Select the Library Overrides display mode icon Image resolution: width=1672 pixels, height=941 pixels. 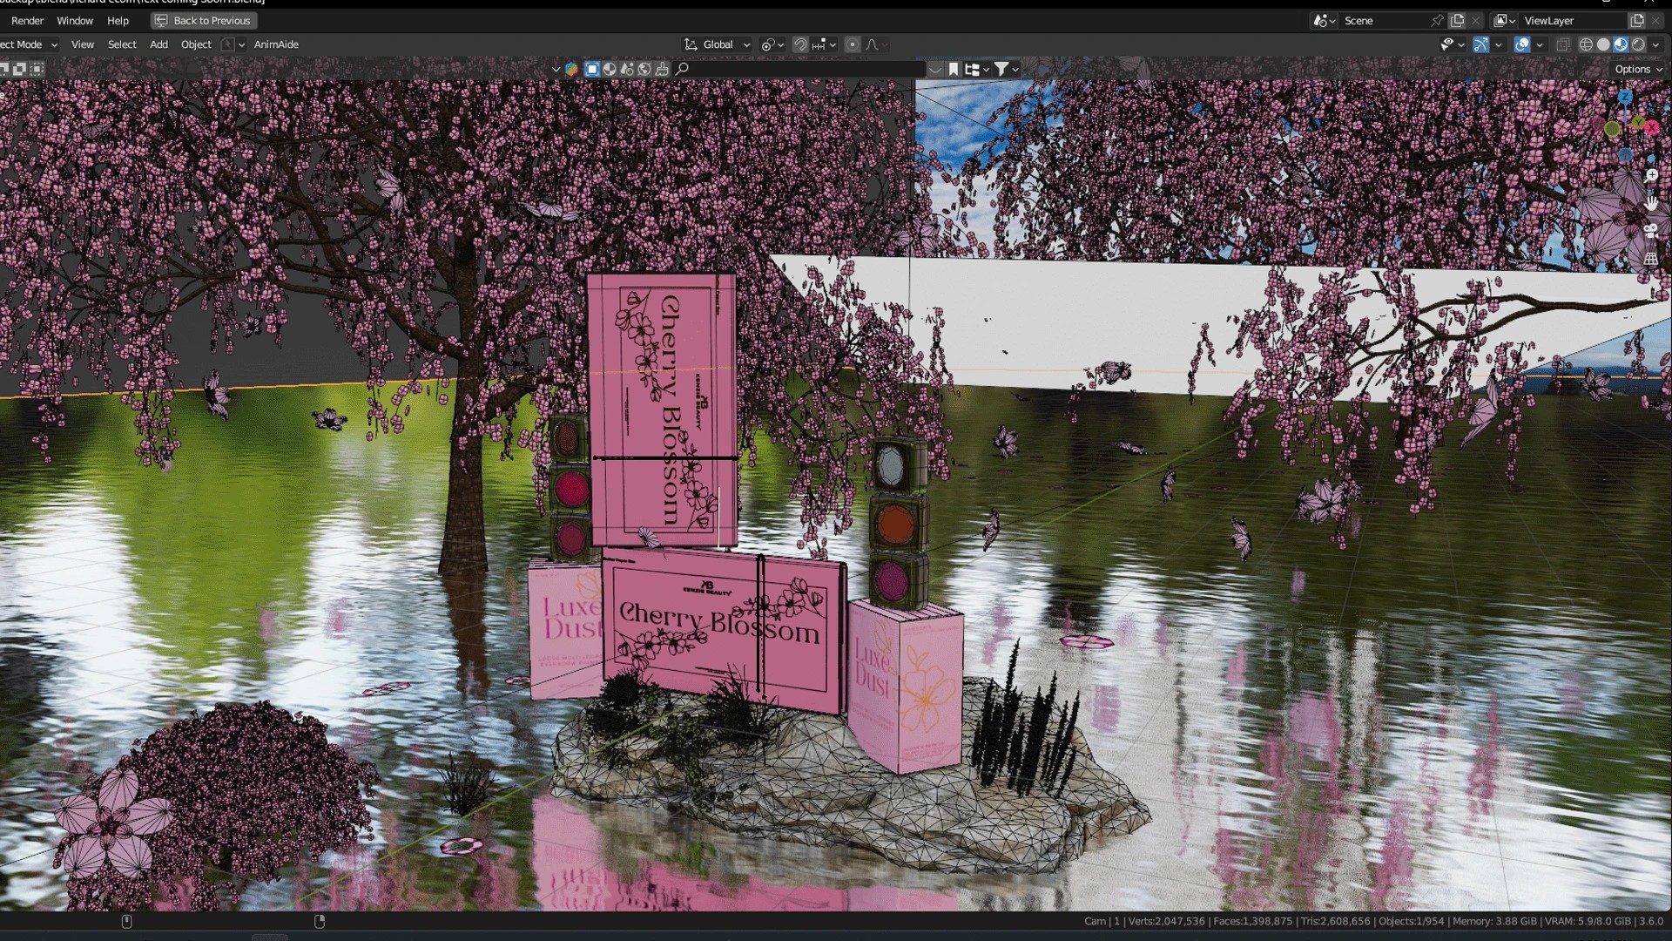click(644, 69)
